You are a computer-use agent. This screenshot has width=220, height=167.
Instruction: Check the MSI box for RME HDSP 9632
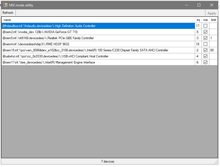point(205,44)
